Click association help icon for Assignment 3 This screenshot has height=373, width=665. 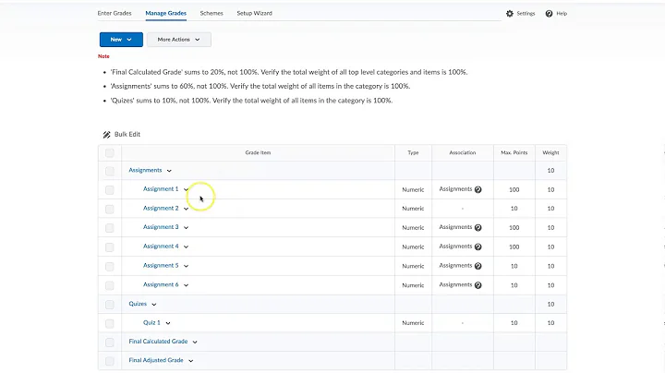pos(478,228)
